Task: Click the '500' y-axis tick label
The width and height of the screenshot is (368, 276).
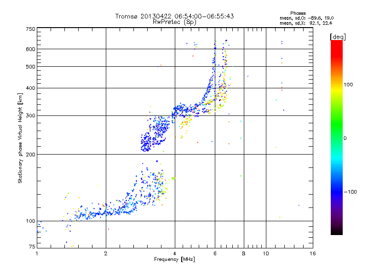Action: (x=30, y=67)
